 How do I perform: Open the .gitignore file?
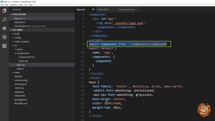pos(19,92)
